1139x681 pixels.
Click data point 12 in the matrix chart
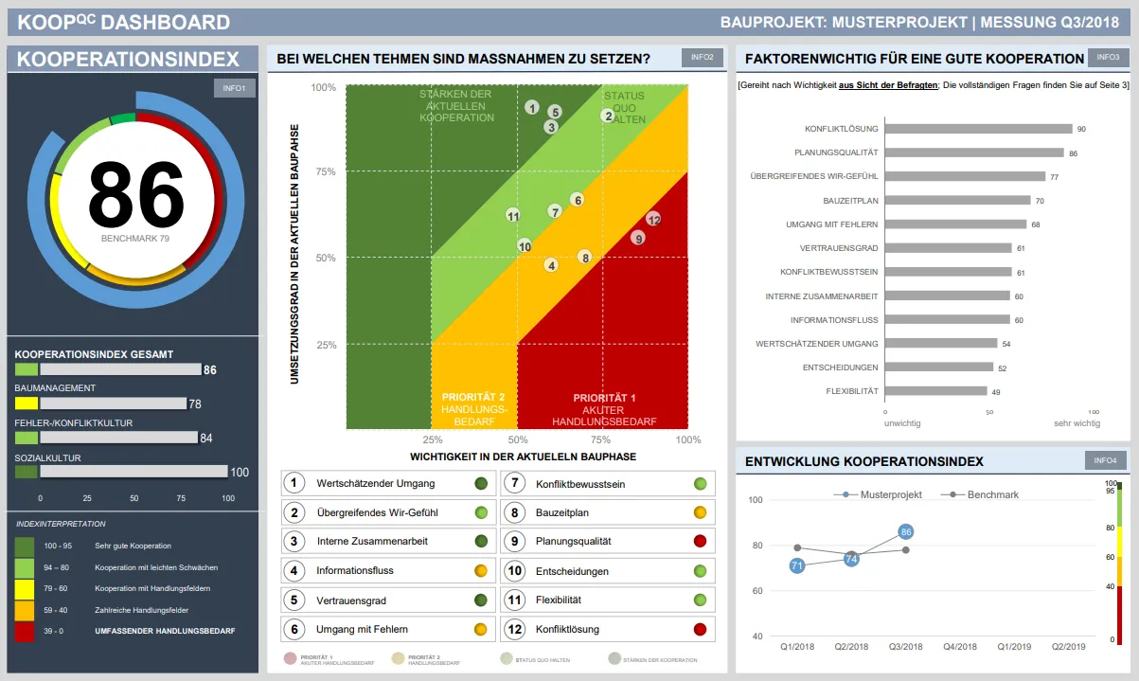[653, 219]
